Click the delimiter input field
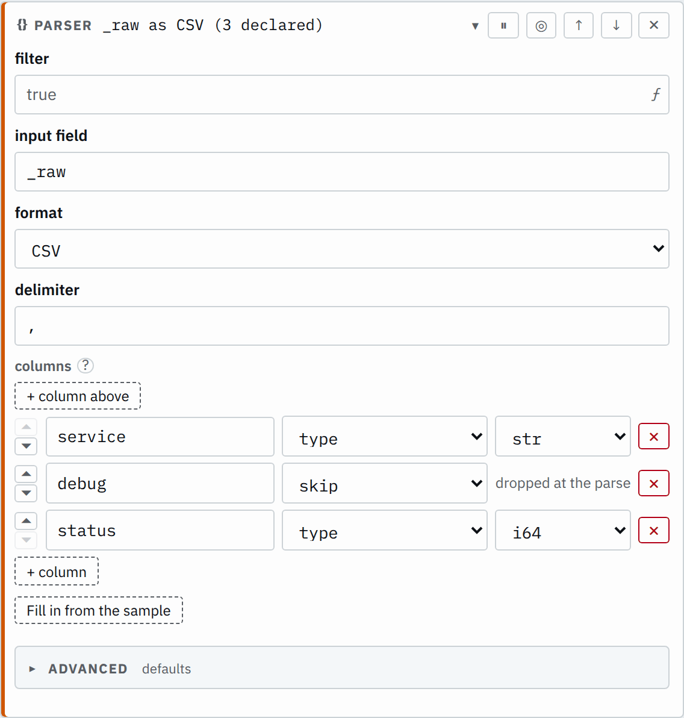Screen dimensions: 684x718 pos(342,326)
